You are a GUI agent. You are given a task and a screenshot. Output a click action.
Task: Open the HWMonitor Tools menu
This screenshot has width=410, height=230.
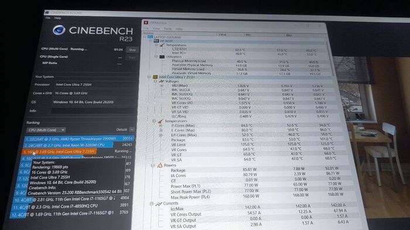[x=168, y=29]
